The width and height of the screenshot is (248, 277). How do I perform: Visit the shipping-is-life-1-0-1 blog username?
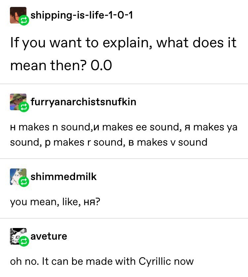point(82,15)
